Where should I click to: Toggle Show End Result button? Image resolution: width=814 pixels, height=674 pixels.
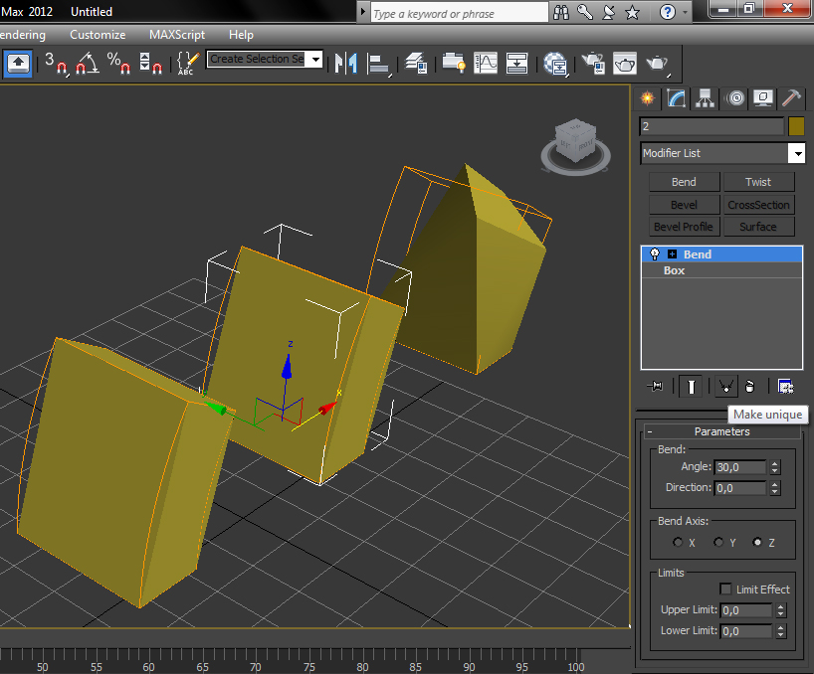point(691,387)
